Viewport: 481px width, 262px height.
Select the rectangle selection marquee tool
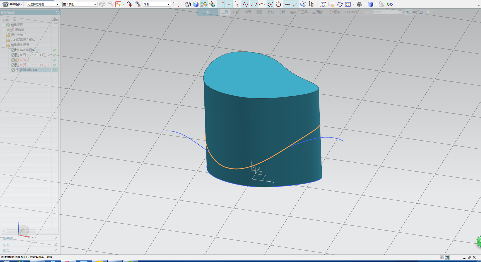pos(176,4)
